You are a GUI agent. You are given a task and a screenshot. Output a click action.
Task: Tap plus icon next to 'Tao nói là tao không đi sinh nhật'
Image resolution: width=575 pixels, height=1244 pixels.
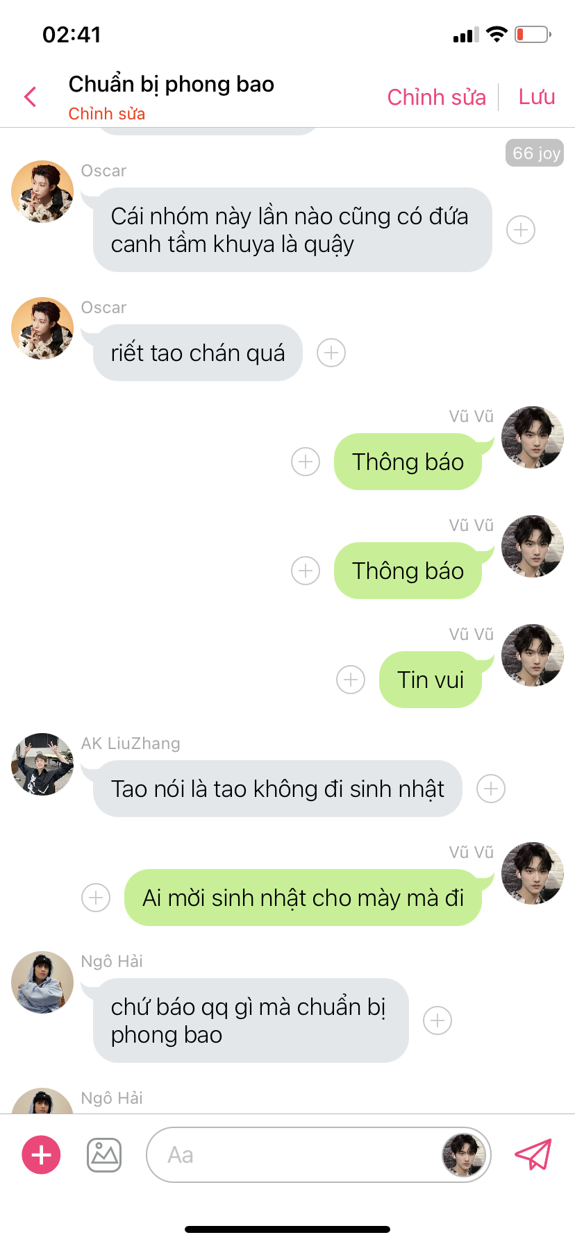[x=491, y=789]
